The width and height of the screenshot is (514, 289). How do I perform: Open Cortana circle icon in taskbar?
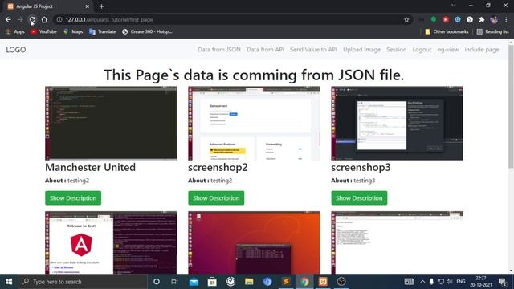point(157,282)
